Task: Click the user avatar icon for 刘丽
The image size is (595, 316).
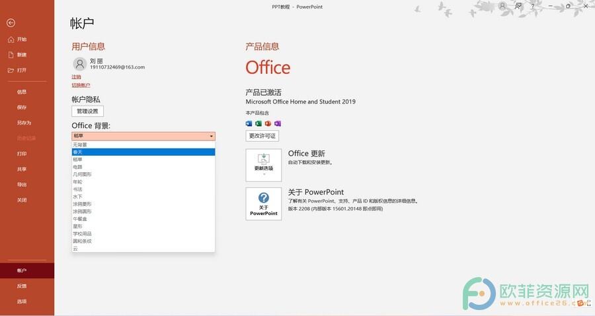Action: click(80, 64)
